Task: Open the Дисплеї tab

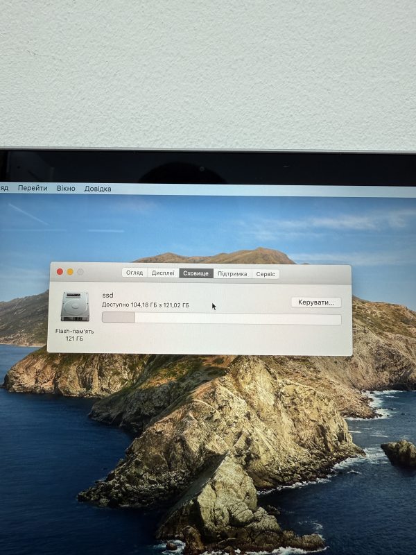Action: [163, 273]
